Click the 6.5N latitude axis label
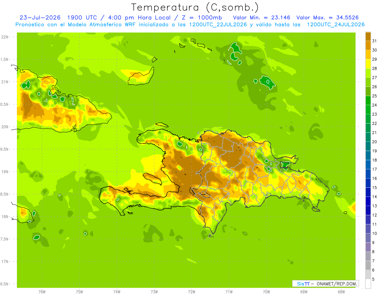 (4, 284)
